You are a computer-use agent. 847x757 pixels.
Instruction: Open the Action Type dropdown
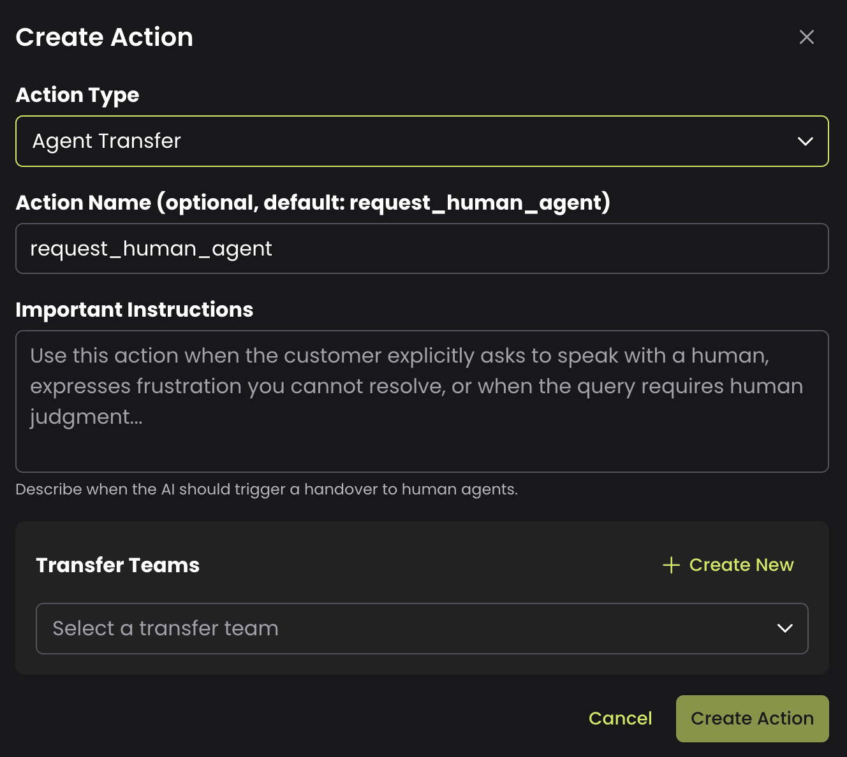421,141
